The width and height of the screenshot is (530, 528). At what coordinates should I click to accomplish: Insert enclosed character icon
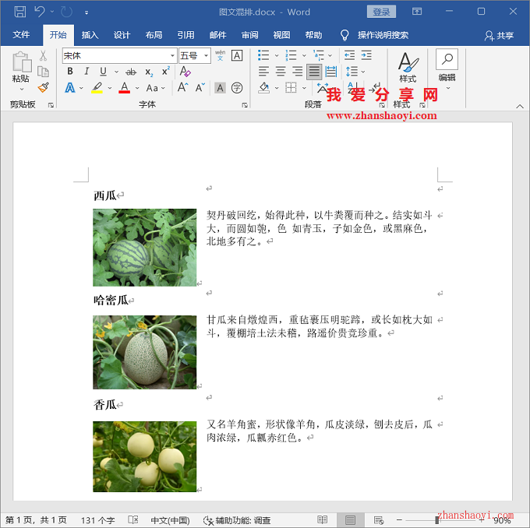[x=237, y=88]
